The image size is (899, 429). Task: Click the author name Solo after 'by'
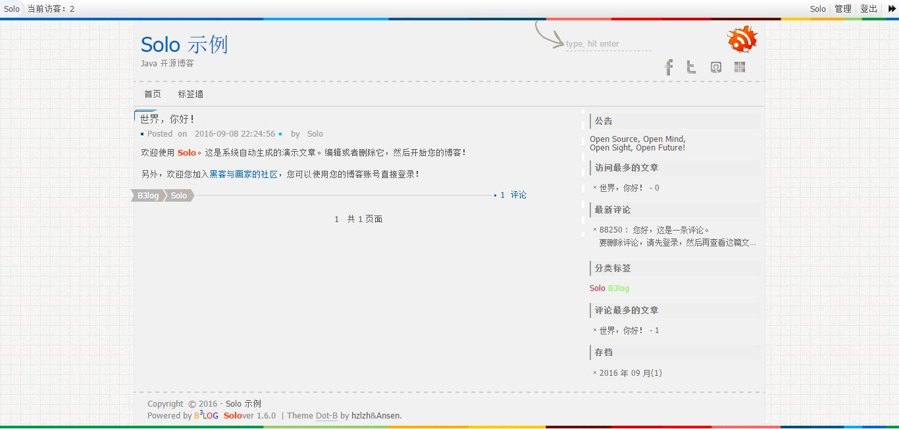click(315, 134)
